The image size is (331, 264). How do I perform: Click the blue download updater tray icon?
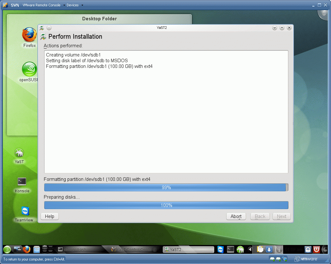(269, 250)
